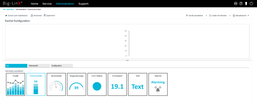The image size is (257, 100).
Task: Select the Text tile type
Action: click(x=138, y=84)
